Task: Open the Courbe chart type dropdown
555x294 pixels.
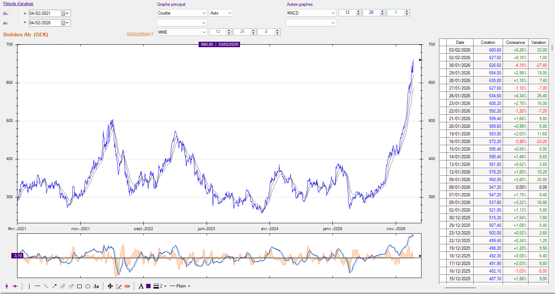Action: point(182,13)
